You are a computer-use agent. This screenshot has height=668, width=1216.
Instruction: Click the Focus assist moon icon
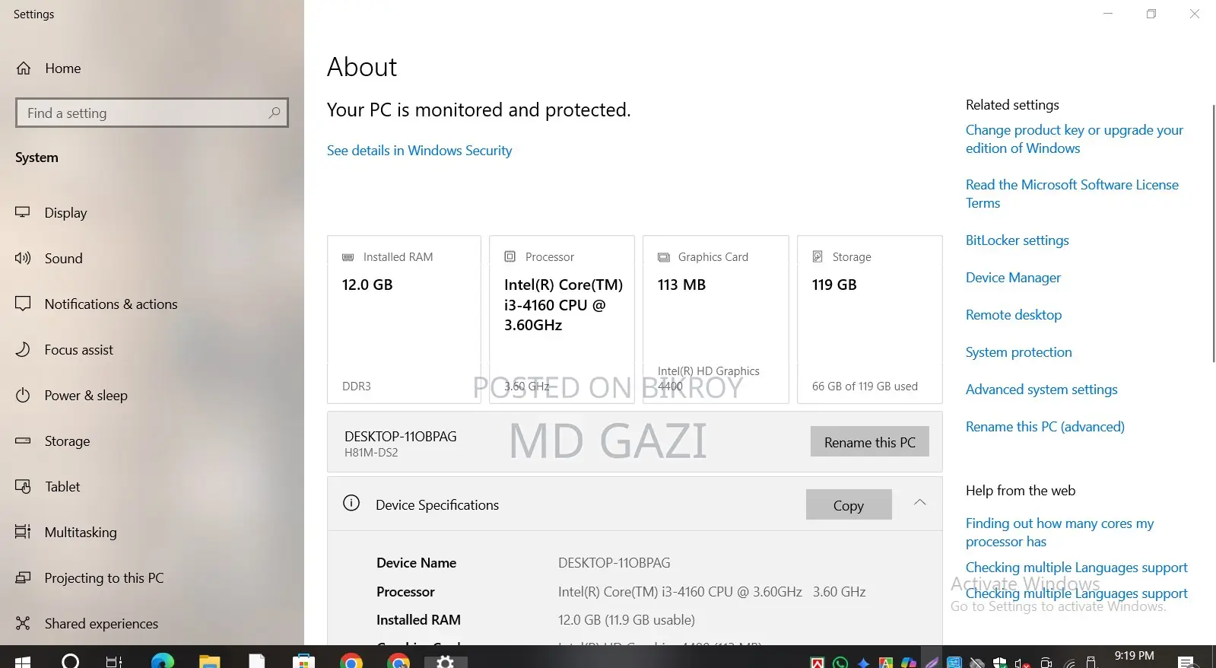23,349
